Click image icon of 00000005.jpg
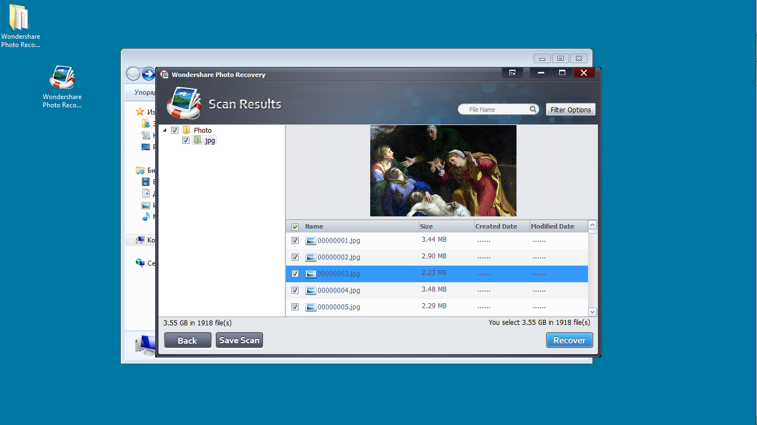 tap(311, 307)
